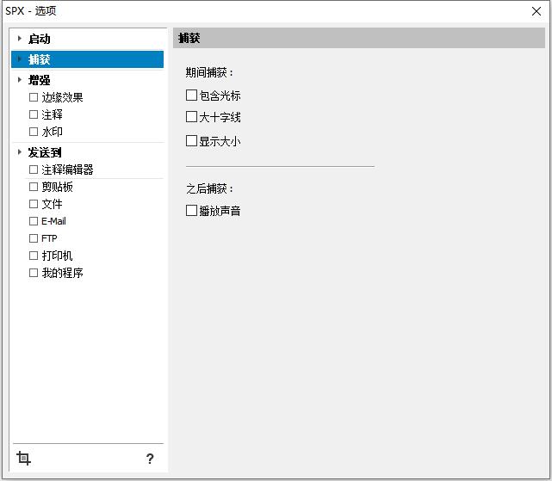Select 捕获 in the sidebar
Viewport: 552px width, 481px height.
(40, 59)
